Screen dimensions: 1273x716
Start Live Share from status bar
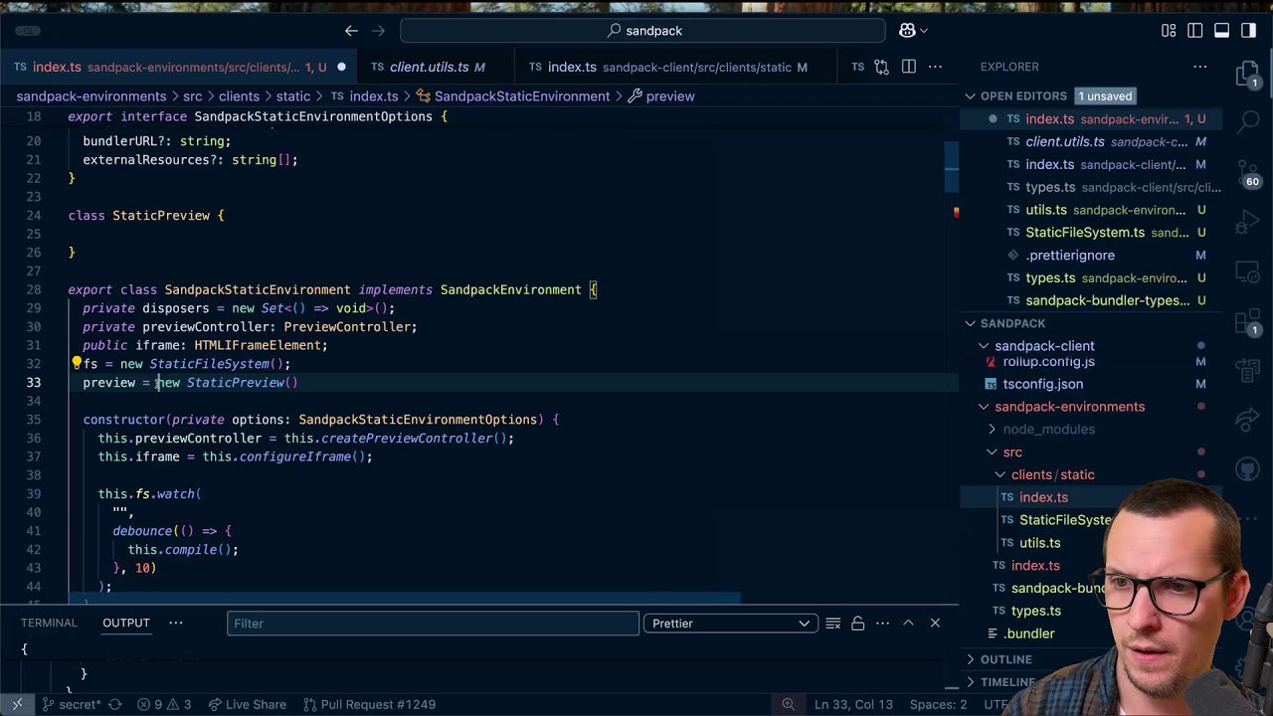coord(245,704)
